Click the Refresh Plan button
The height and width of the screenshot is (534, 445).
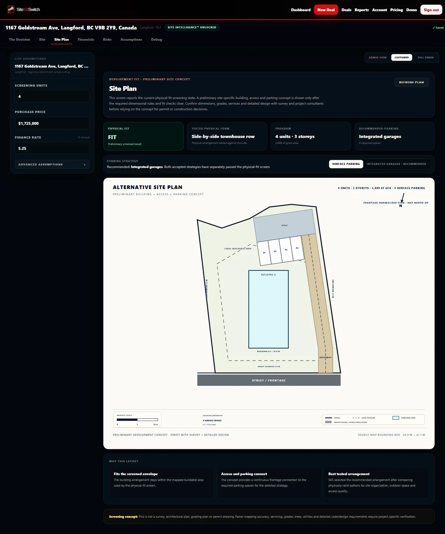[411, 82]
